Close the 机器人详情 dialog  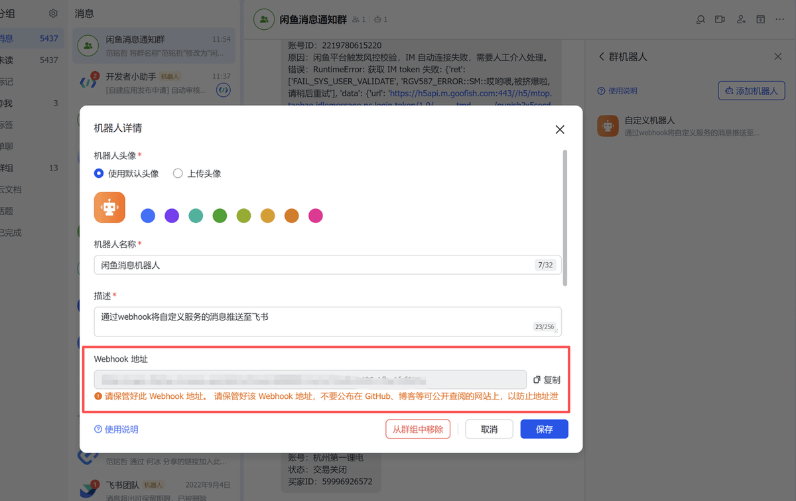560,129
